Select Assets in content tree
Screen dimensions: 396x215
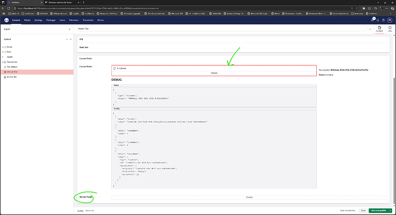10,57
